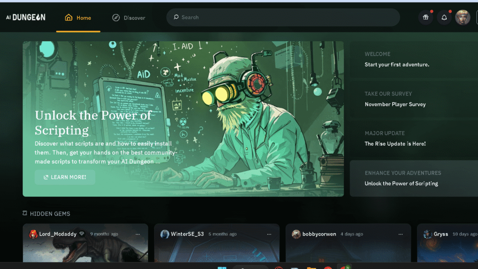Click the AI Dungeon logo

tap(26, 17)
